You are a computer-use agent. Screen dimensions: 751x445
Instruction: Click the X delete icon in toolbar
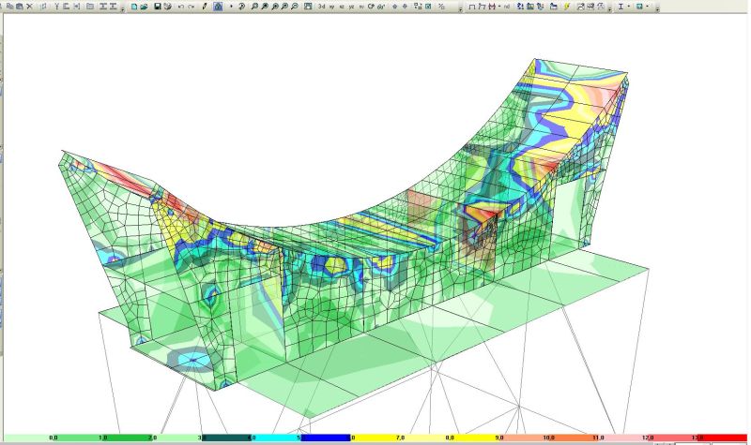[29, 6]
